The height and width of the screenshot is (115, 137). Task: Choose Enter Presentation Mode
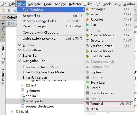click(x=51, y=67)
